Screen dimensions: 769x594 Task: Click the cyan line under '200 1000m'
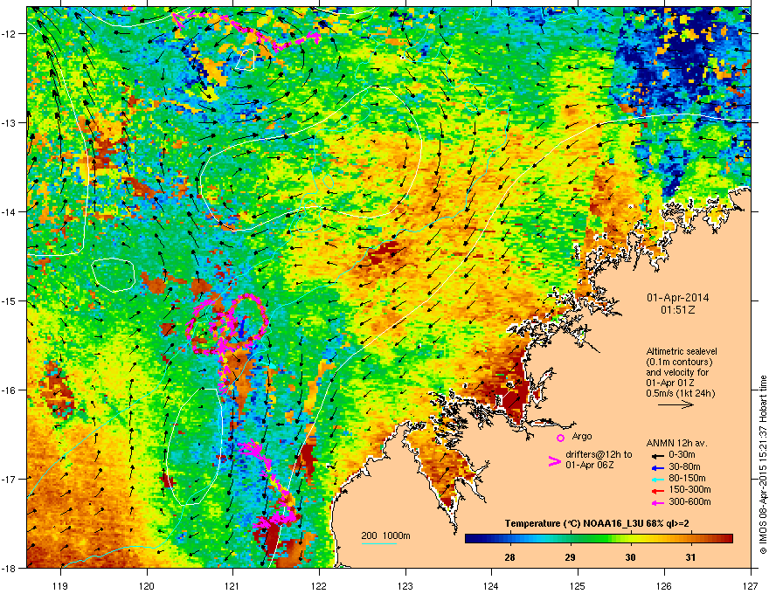click(x=379, y=543)
